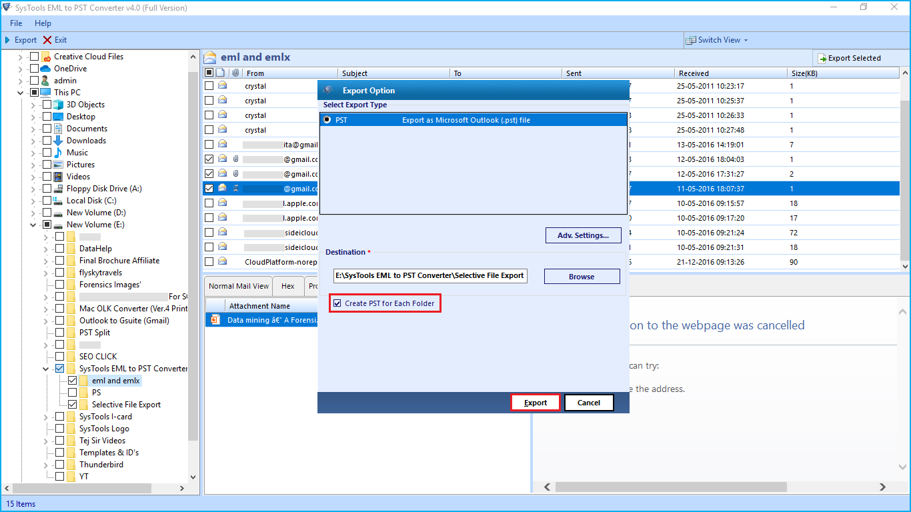911x512 pixels.
Task: Collapse the This PC tree node
Action: click(x=21, y=93)
